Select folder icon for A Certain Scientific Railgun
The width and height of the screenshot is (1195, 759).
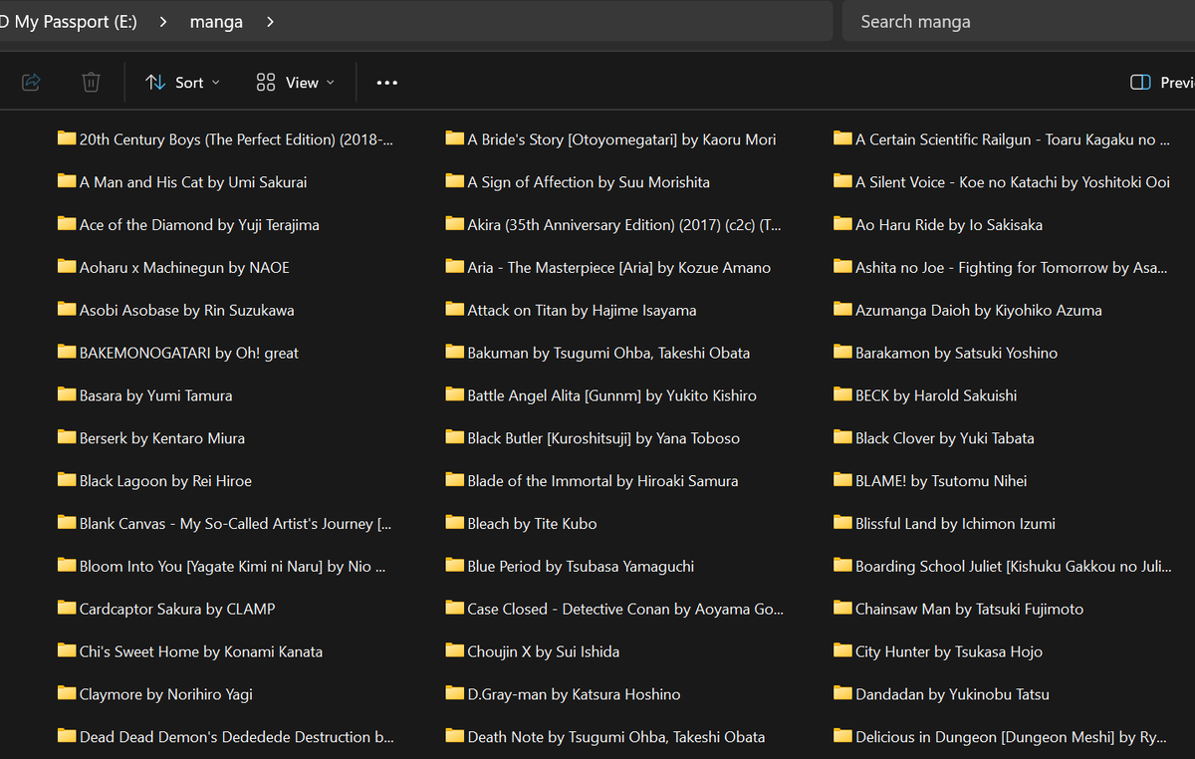[x=842, y=138]
